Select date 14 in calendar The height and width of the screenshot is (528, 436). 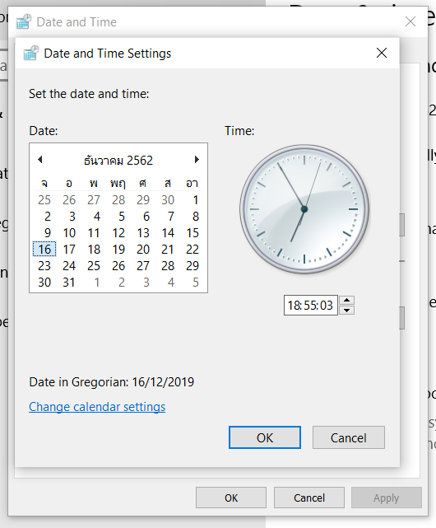pyautogui.click(x=168, y=232)
